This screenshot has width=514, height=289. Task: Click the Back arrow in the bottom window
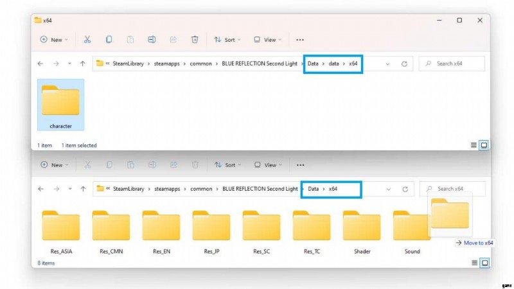(40, 189)
